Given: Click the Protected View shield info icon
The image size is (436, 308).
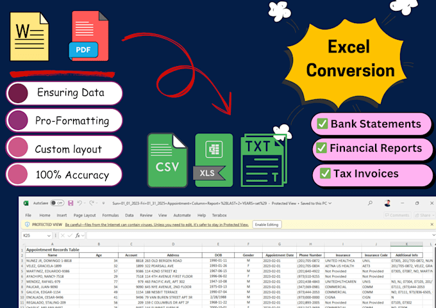Looking at the screenshot, I should 27,224.
